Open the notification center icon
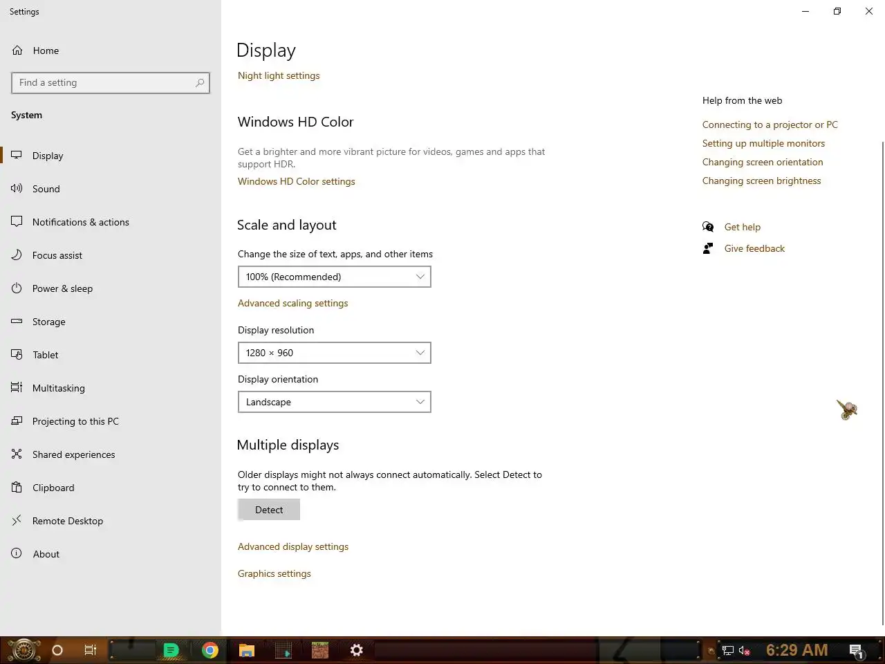885x664 pixels. [x=857, y=651]
